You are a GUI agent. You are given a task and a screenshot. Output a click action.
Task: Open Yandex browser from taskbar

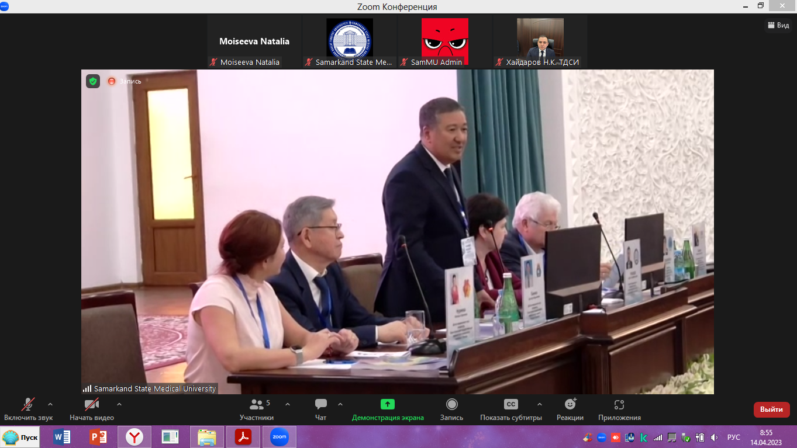(134, 437)
